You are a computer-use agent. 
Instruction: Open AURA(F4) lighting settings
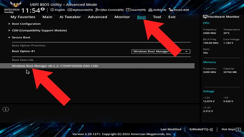[x=157, y=10]
